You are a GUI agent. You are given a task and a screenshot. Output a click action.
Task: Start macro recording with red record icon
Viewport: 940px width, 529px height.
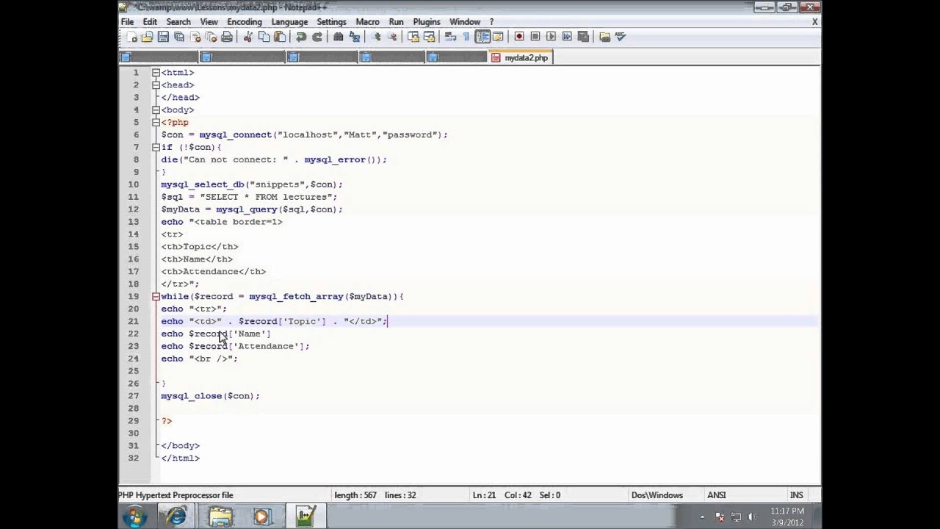coord(519,37)
